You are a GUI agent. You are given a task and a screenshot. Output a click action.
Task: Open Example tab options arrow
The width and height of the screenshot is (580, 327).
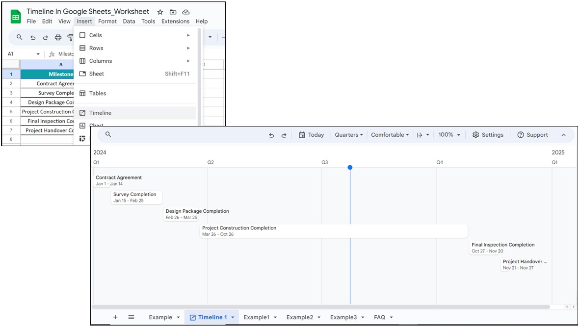click(178, 317)
